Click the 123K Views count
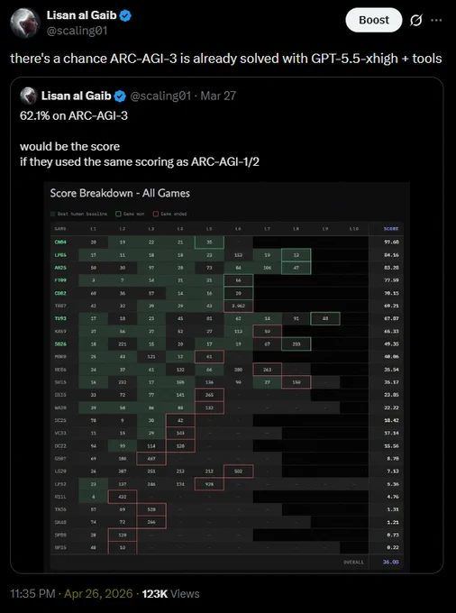 click(x=170, y=593)
